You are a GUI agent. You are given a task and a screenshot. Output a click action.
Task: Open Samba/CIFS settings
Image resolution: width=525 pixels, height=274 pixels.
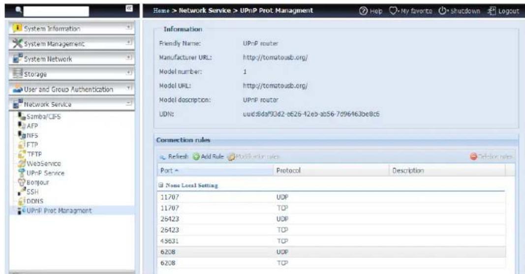43,117
